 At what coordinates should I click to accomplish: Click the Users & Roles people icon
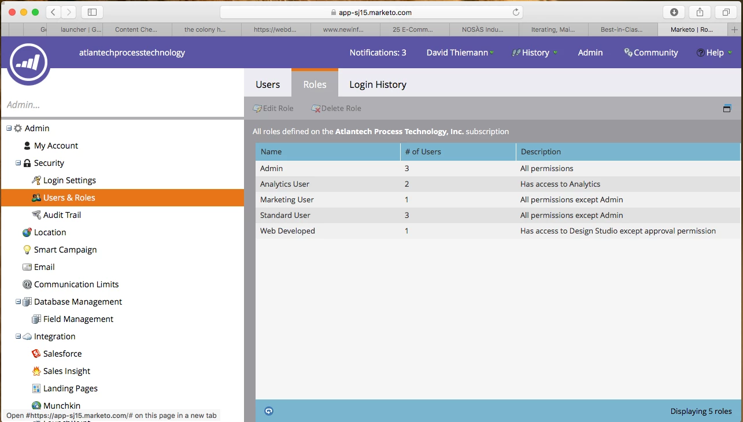pyautogui.click(x=36, y=198)
